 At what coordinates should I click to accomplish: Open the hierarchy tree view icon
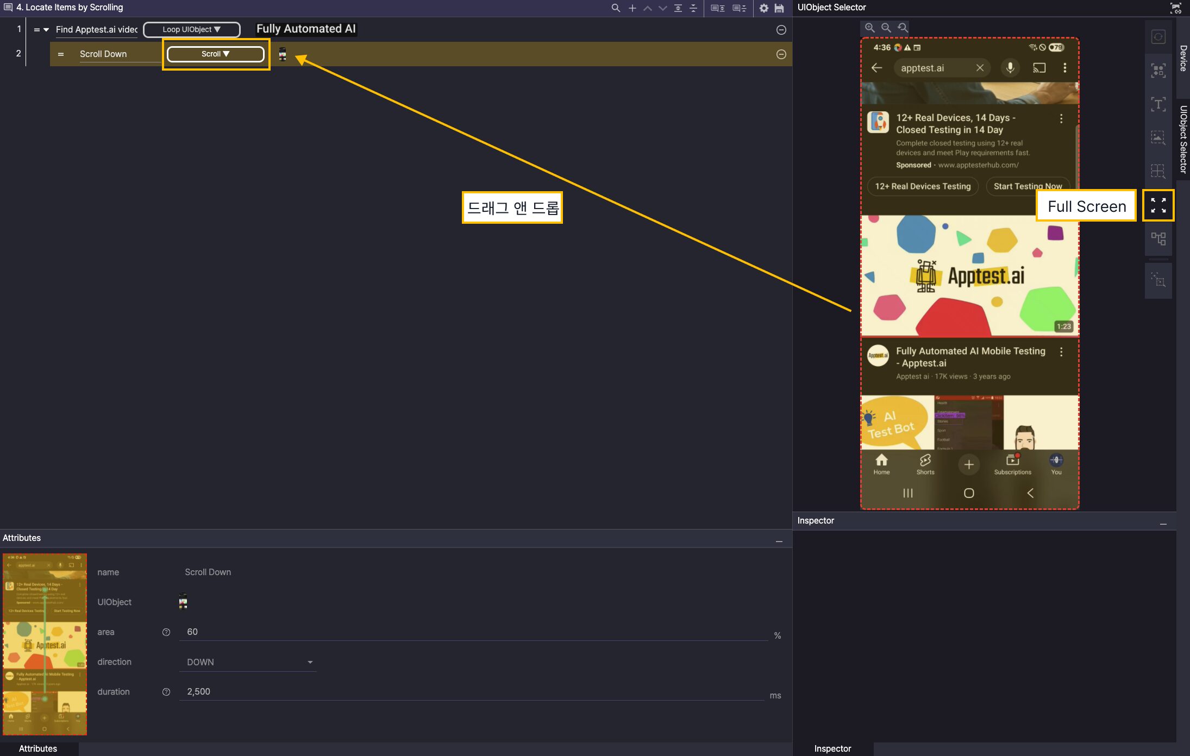point(1158,238)
